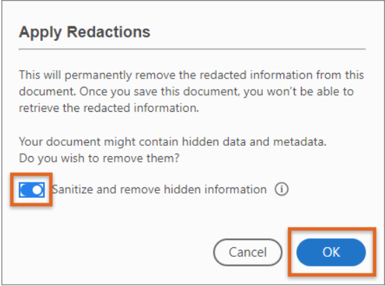Image resolution: width=385 pixels, height=286 pixels.
Task: Toggle the Sanitize and remove hidden information switch
Action: pos(32,190)
